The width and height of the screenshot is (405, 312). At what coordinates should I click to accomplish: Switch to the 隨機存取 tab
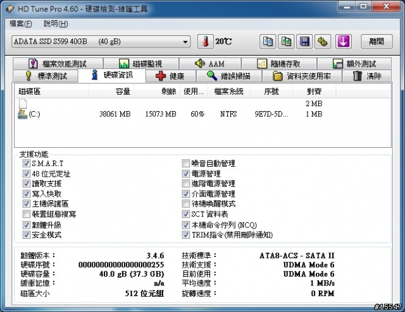pos(278,63)
